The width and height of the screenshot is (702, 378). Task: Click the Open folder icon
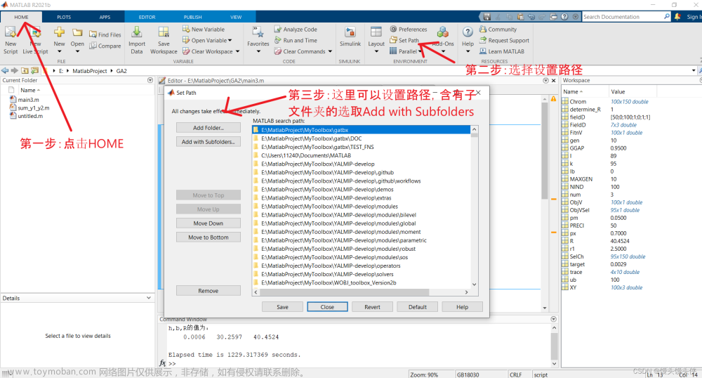pos(77,32)
